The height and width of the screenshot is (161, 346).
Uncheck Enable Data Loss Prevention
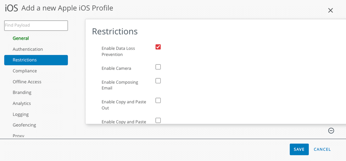158,47
